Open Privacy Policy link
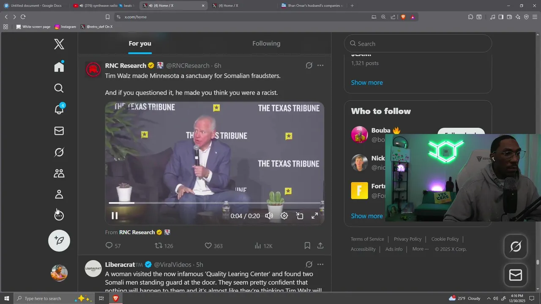 (x=407, y=239)
